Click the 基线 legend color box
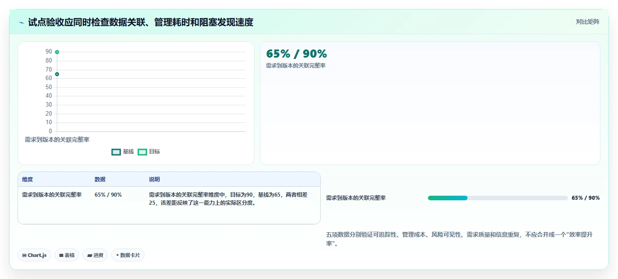 point(116,152)
